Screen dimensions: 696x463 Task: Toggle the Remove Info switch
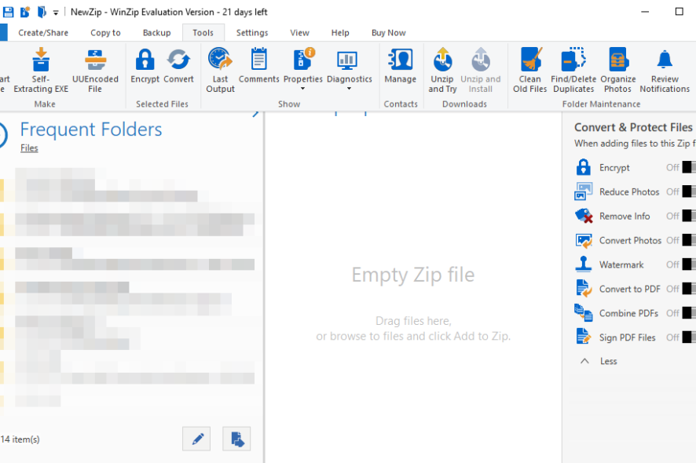(x=689, y=216)
